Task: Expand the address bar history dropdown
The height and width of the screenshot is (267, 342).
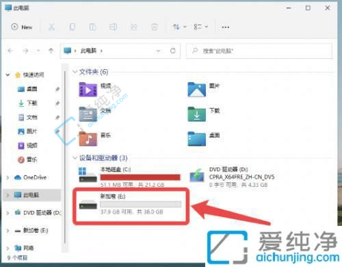Action: 158,51
